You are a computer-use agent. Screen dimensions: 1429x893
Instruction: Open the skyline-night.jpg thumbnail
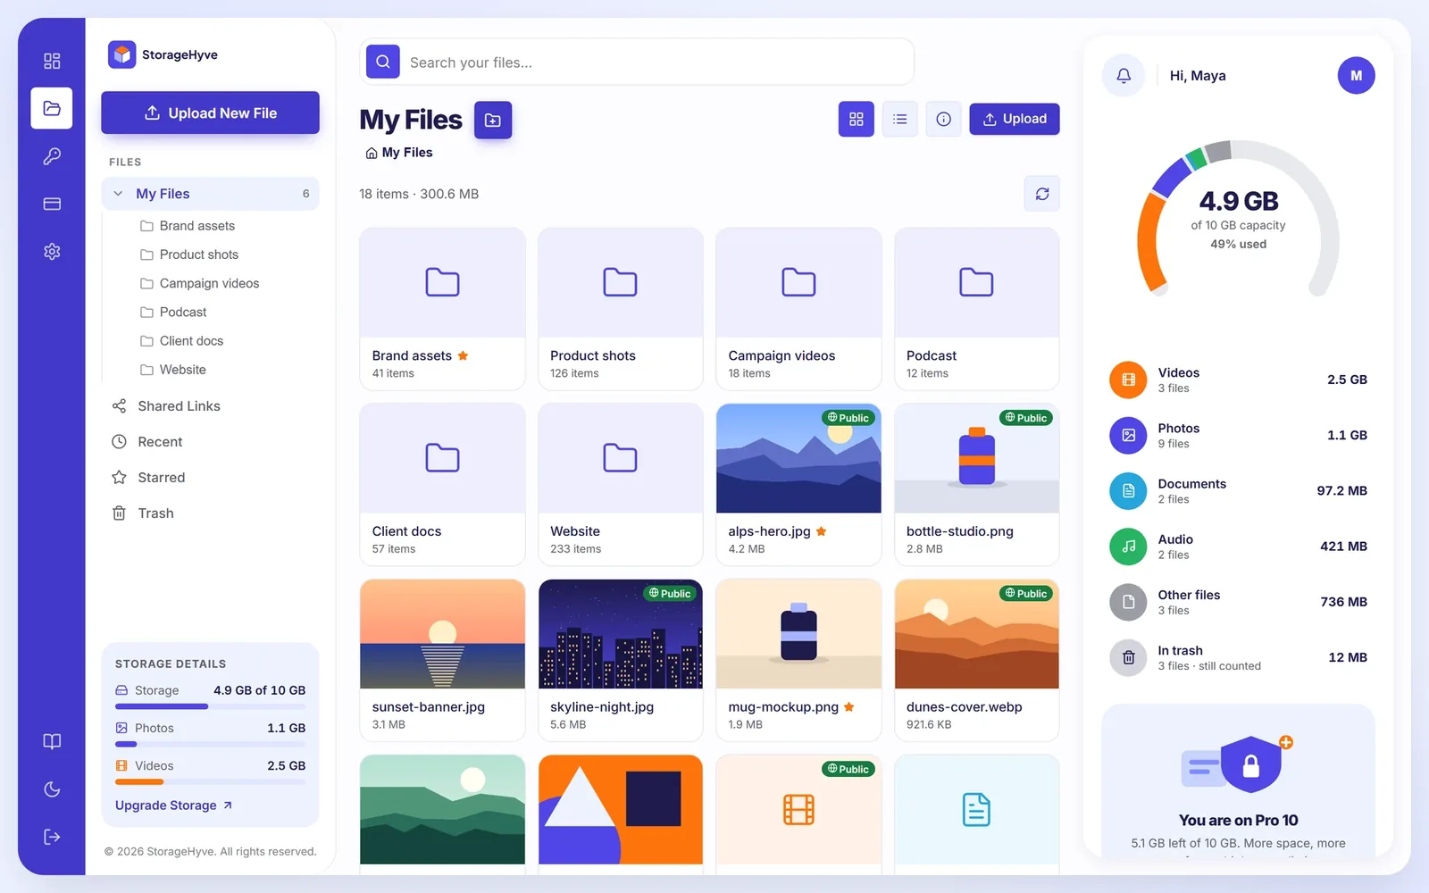(621, 634)
